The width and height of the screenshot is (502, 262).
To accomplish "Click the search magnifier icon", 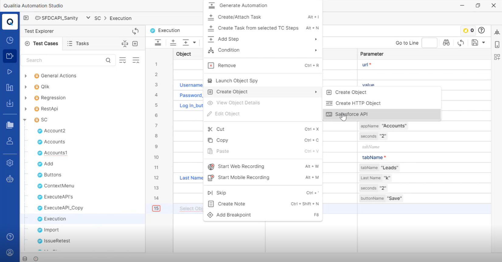I will click(x=108, y=60).
